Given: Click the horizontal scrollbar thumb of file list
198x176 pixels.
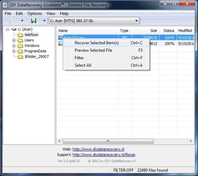Looking at the screenshot, I should (x=108, y=141).
